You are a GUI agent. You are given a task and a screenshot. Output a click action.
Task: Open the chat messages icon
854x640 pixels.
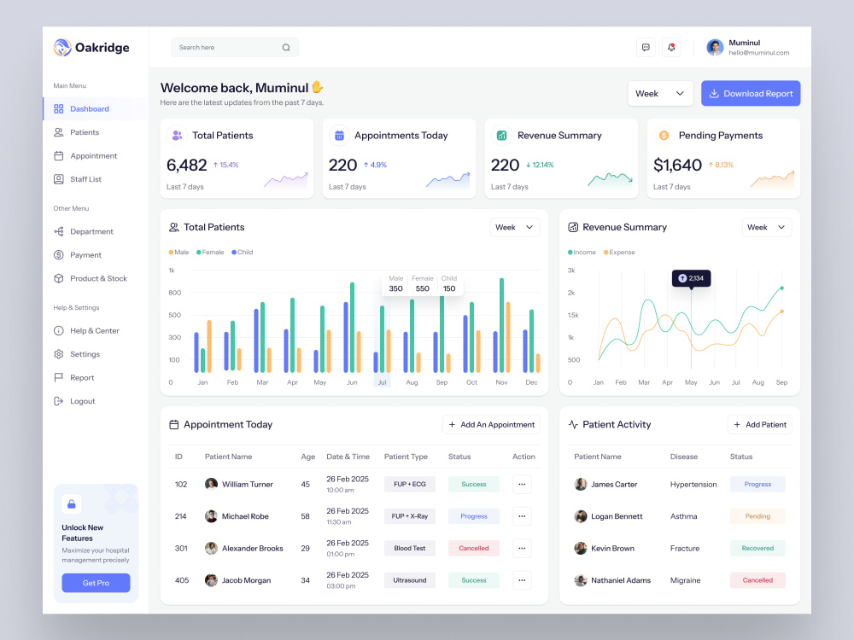tap(646, 47)
